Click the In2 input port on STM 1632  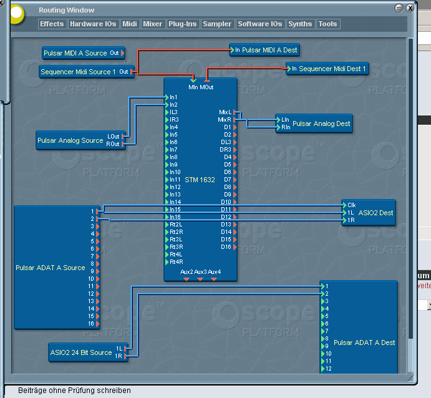[x=167, y=104]
